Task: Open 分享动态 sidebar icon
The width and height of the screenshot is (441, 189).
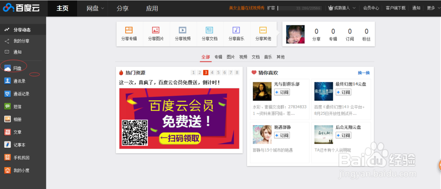Action: pyautogui.click(x=7, y=30)
